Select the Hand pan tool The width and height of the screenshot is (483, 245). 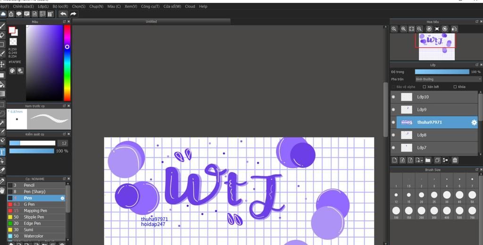(2, 190)
